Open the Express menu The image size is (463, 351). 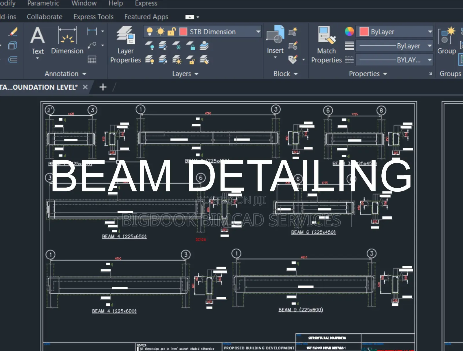[x=146, y=3]
